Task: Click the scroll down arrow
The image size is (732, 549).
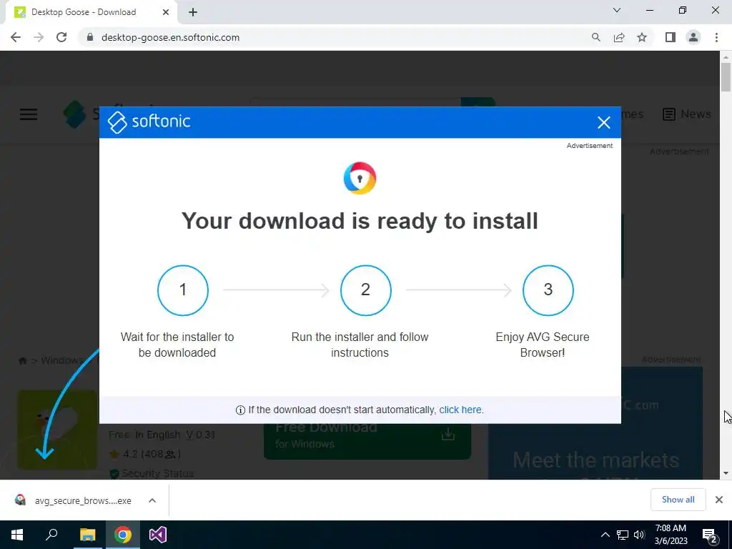Action: click(726, 473)
